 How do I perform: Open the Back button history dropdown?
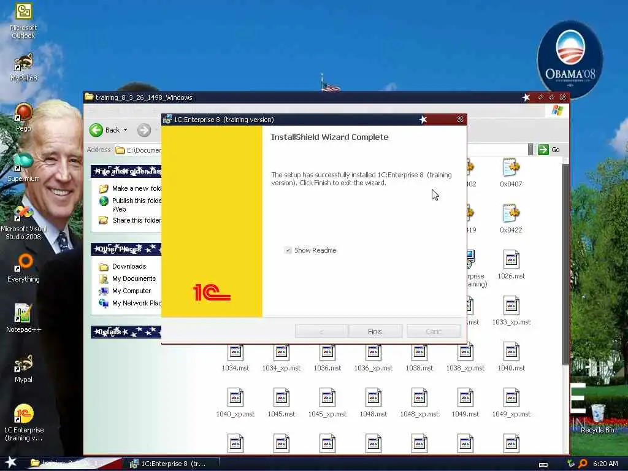coord(125,130)
